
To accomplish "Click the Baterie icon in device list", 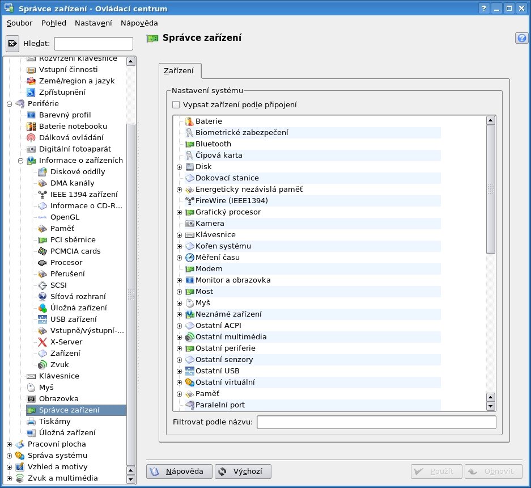I will pyautogui.click(x=190, y=121).
